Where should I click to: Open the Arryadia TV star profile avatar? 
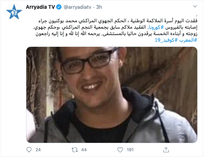click(14, 12)
